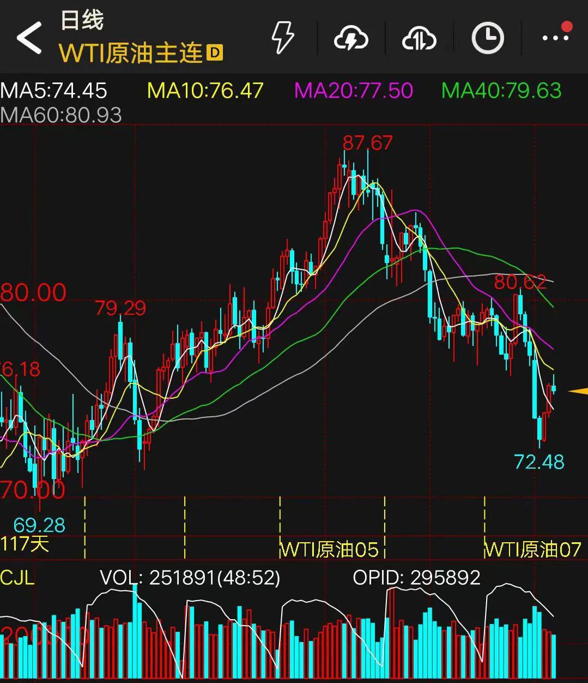The image size is (588, 683).
Task: Open the cloud lightning alert icon
Action: [351, 38]
